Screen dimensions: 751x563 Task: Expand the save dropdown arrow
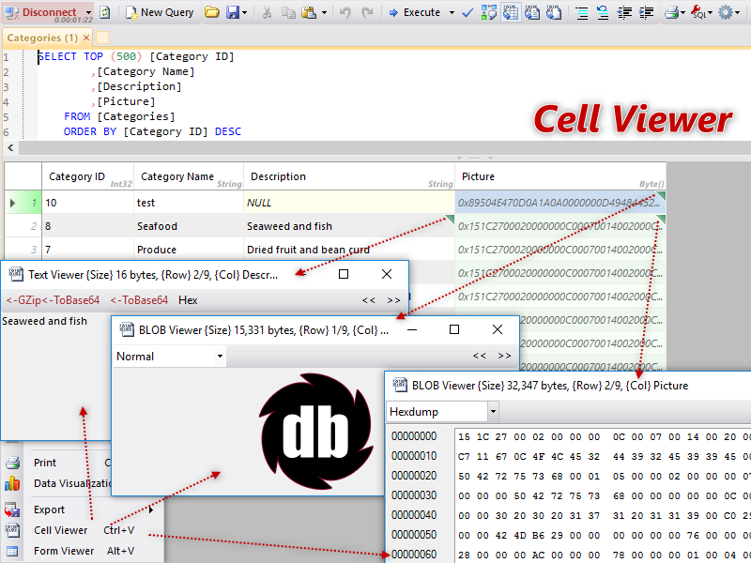coord(245,13)
